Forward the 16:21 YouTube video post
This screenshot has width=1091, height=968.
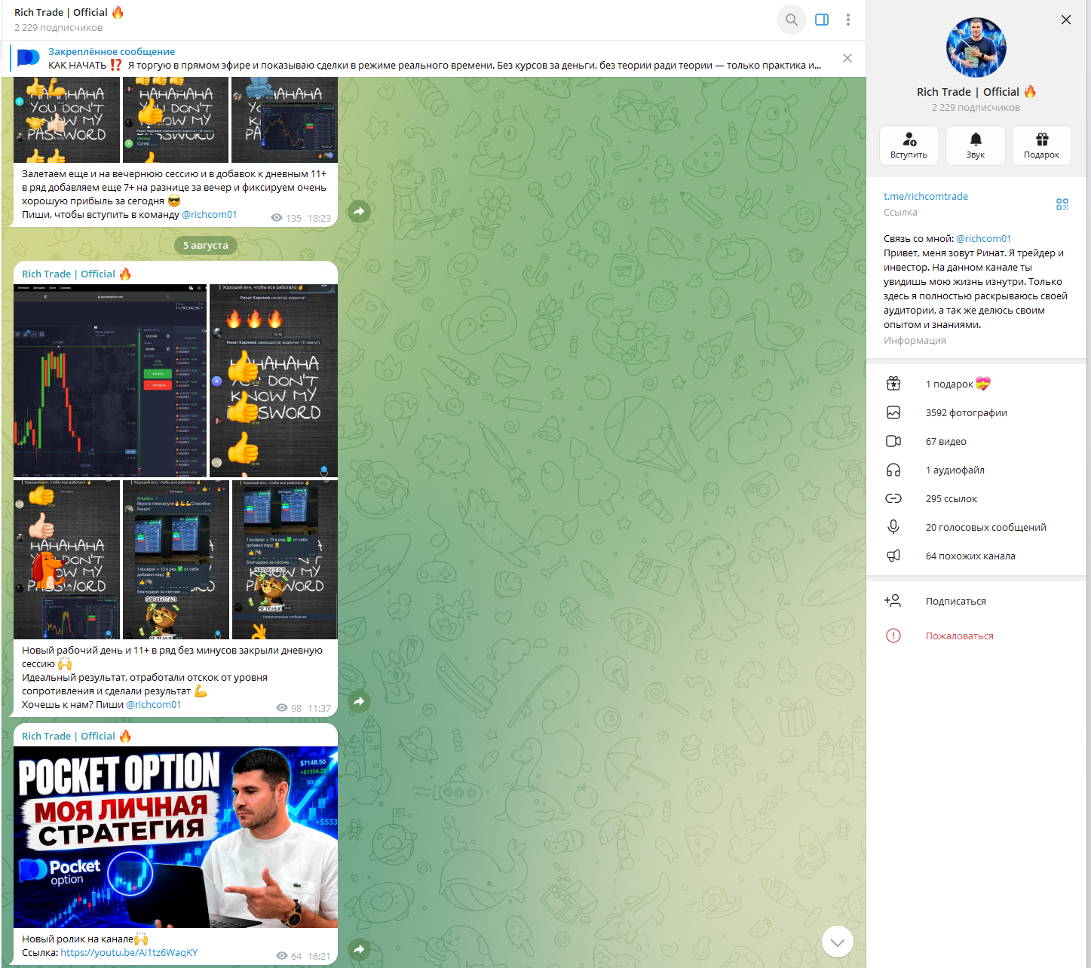(x=359, y=949)
